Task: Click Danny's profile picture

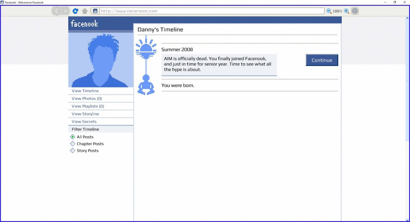Action: pos(101,60)
